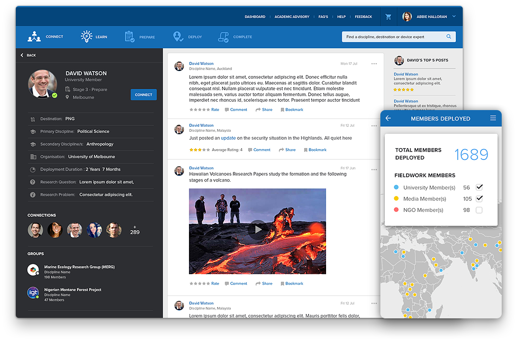This screenshot has height=347, width=518.
Task: Open the Complete scroll icon
Action: [223, 37]
